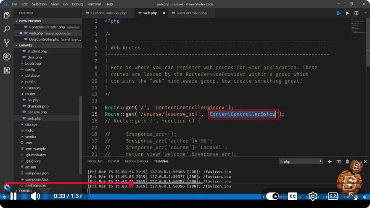Open video settings gear icon

pyautogui.click(x=313, y=196)
